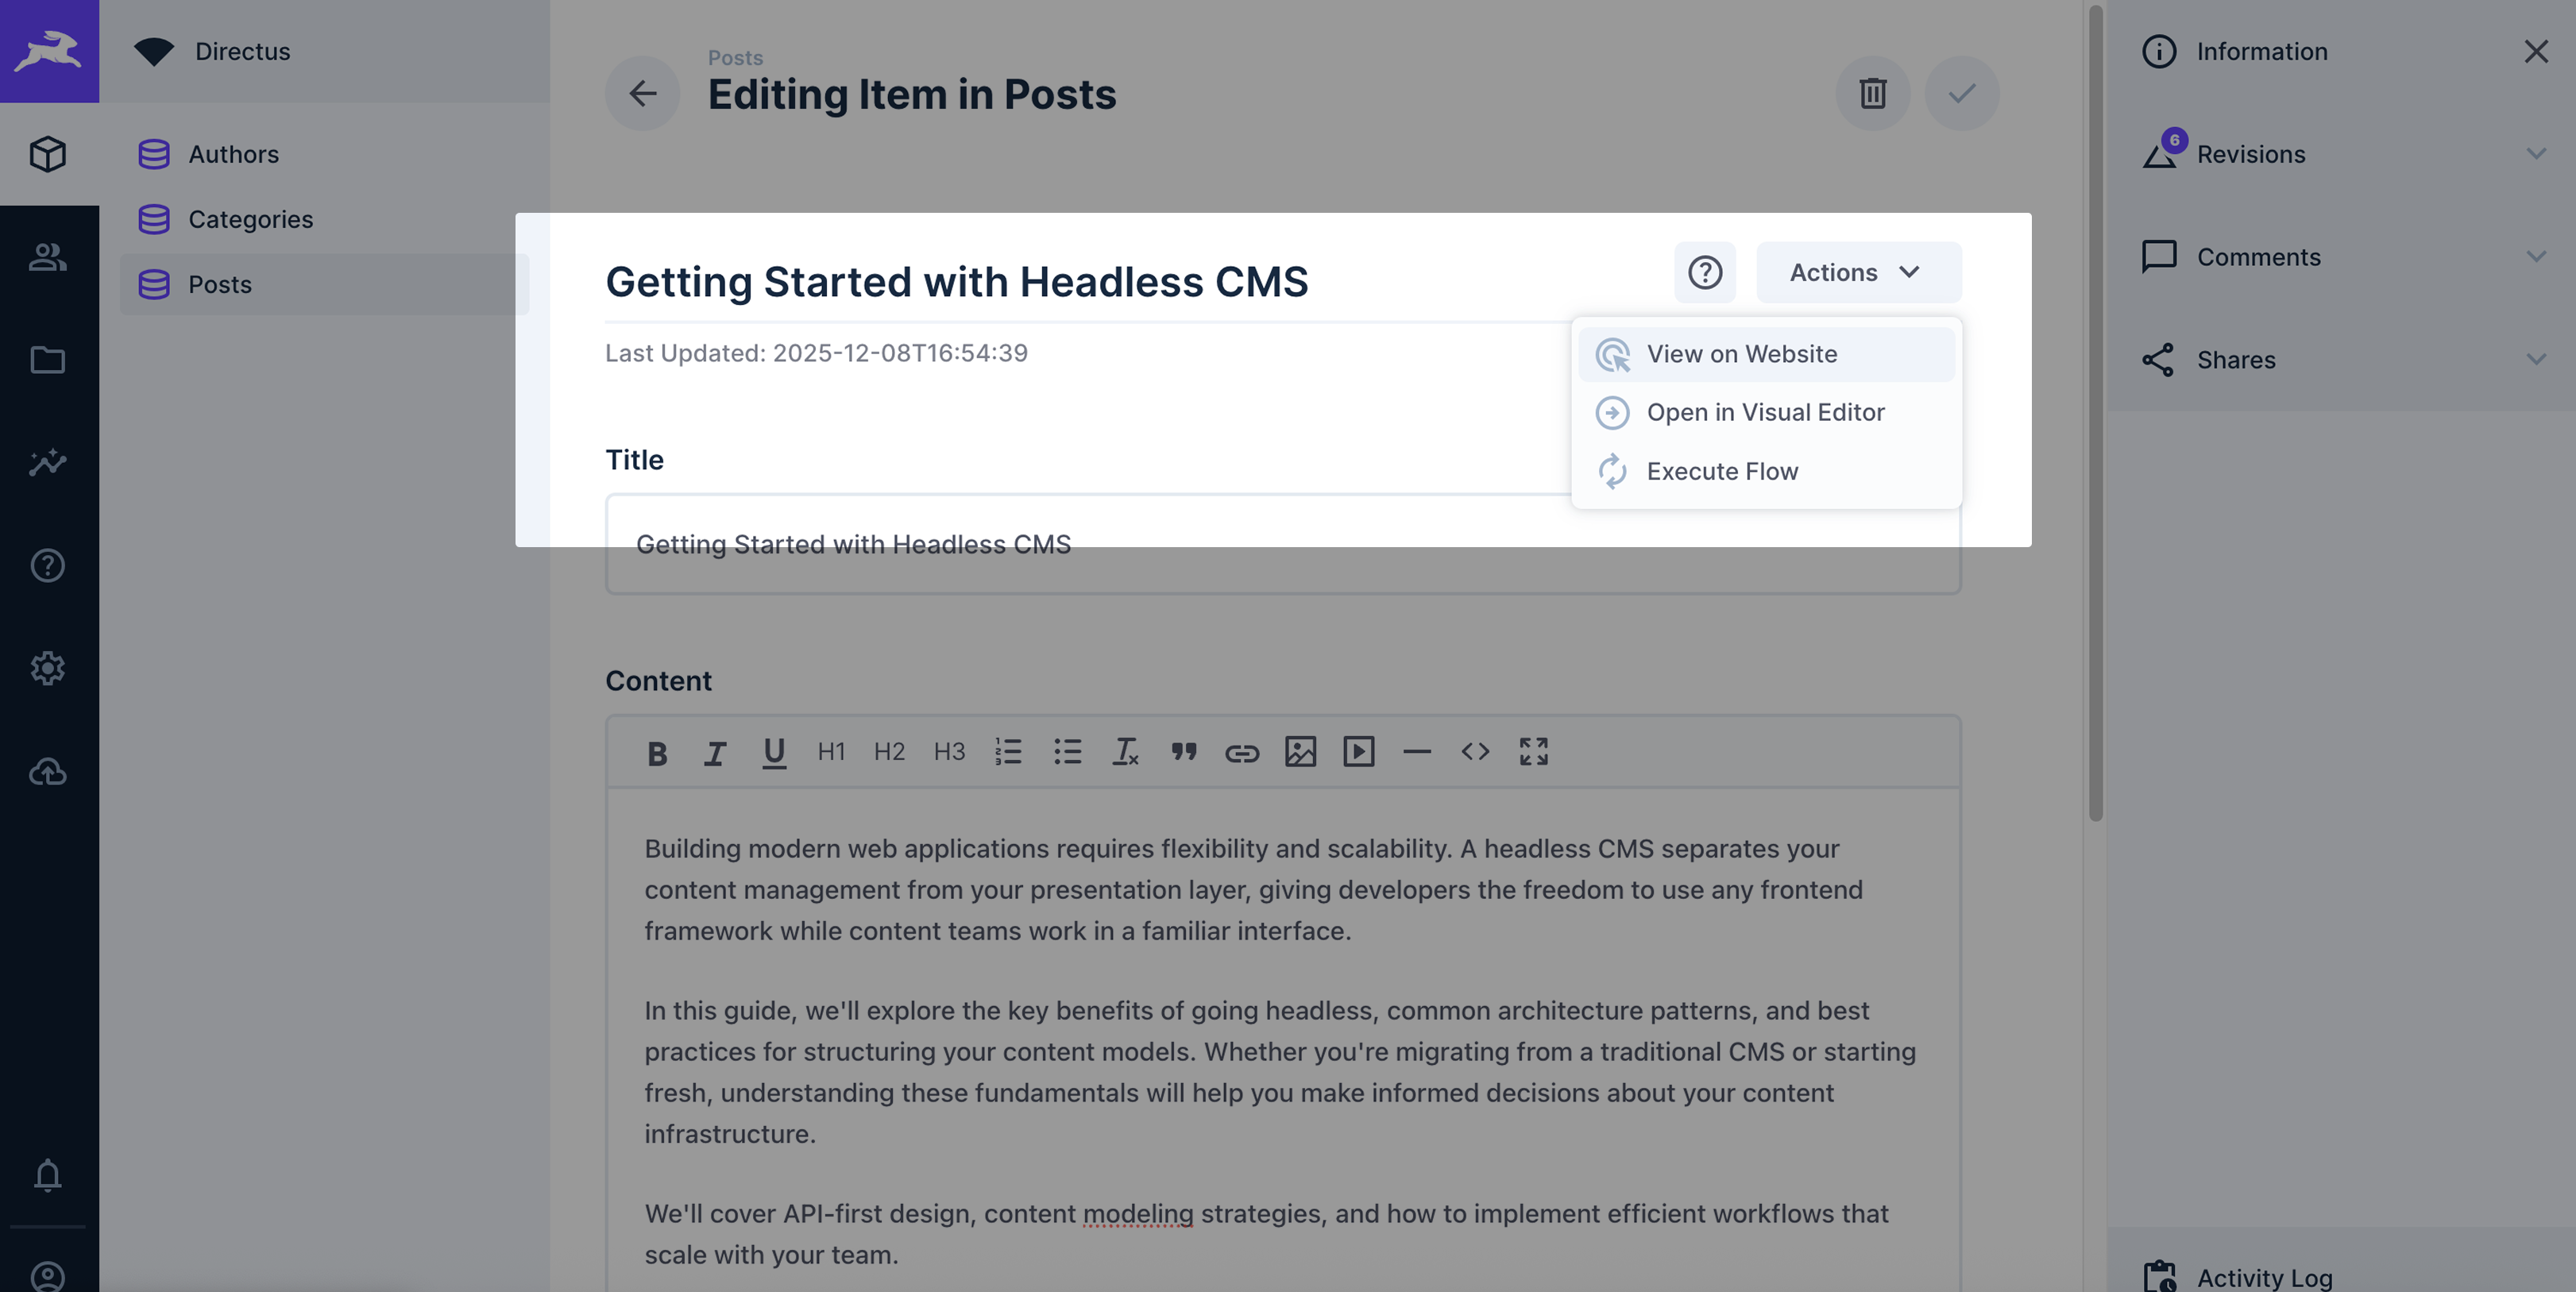The image size is (2576, 1292).
Task: Delete the current post via trash icon
Action: coord(1872,93)
